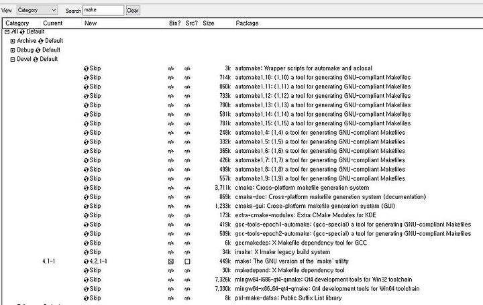Image resolution: width=483 pixels, height=305 pixels.
Task: Click the New column header
Action: (91, 23)
